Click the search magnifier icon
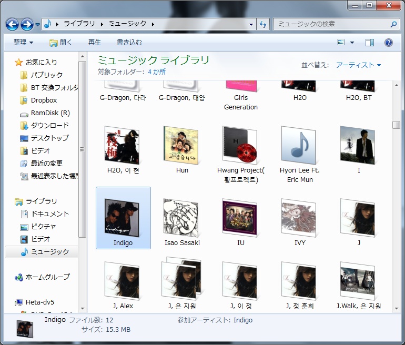Viewport: 405px width, 345px height. coord(393,24)
